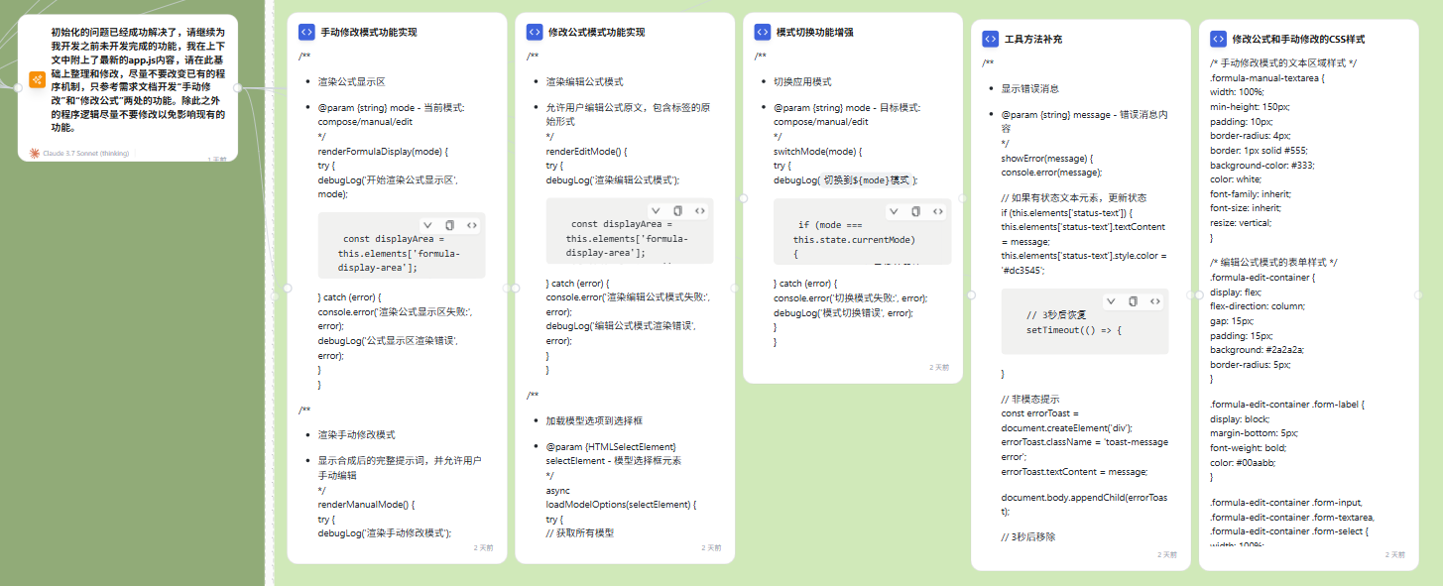Click code icon beside 工具方法补充 title
This screenshot has width=1443, height=586.
click(990, 39)
